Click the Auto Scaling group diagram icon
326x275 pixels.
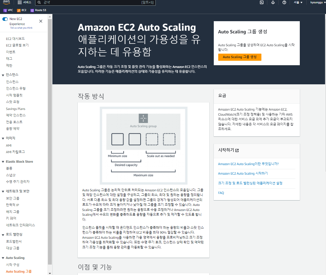(143, 118)
